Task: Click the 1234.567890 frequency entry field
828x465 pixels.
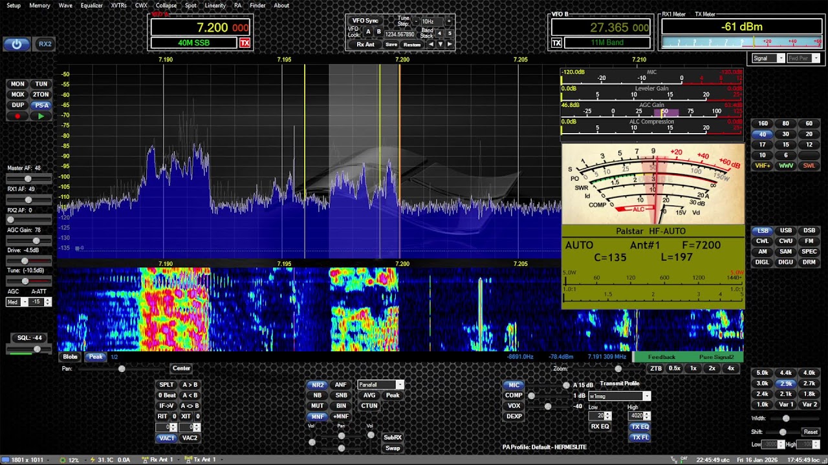Action: [400, 34]
